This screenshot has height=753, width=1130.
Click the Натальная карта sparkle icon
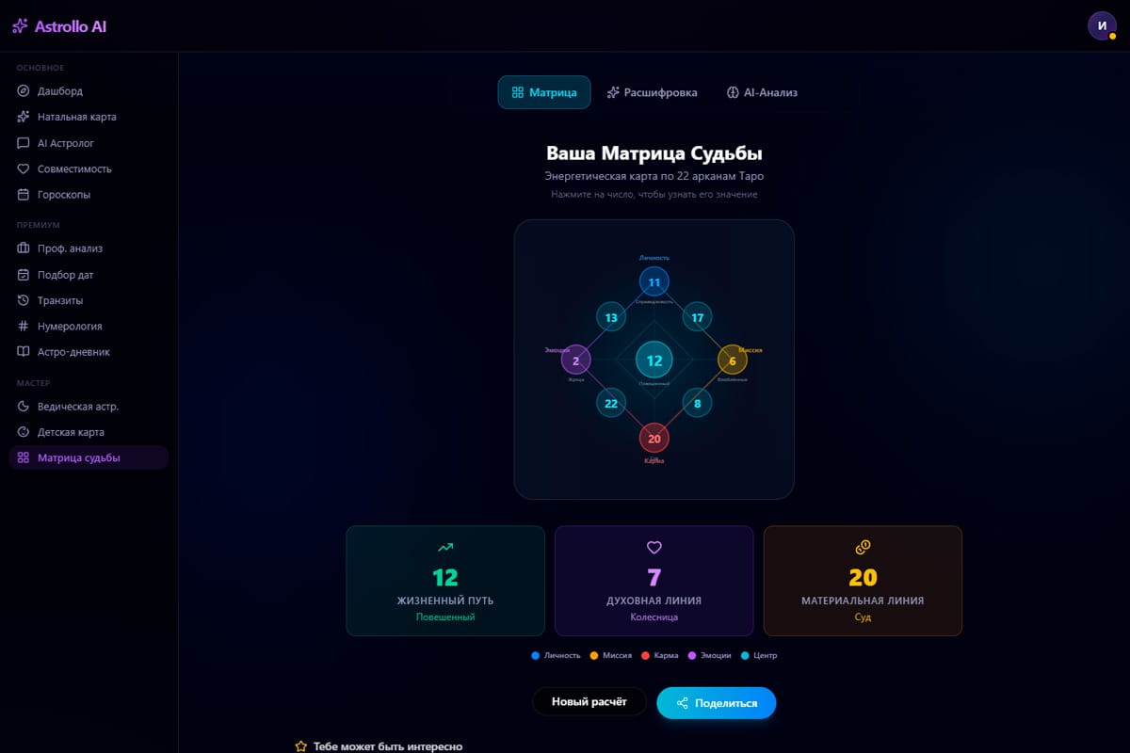[24, 117]
